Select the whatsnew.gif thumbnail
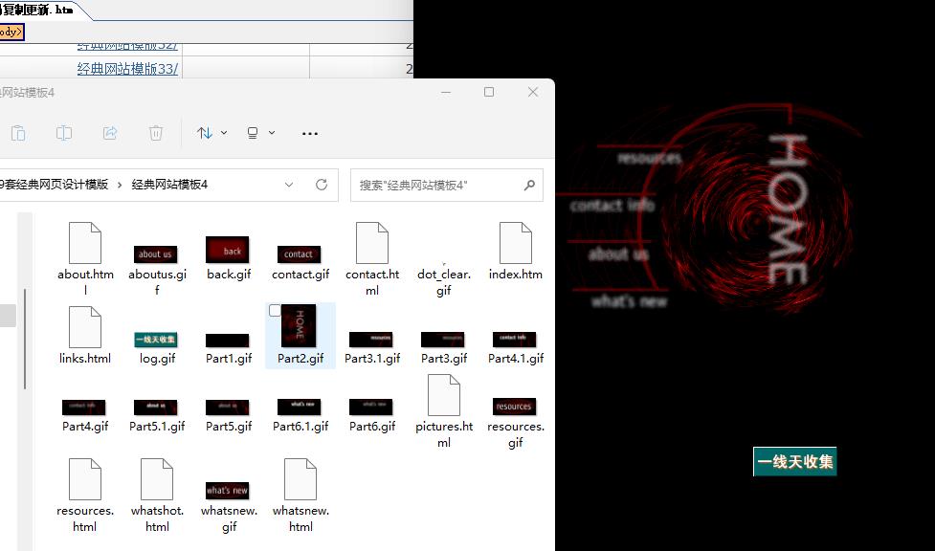The image size is (935, 551). 227,490
